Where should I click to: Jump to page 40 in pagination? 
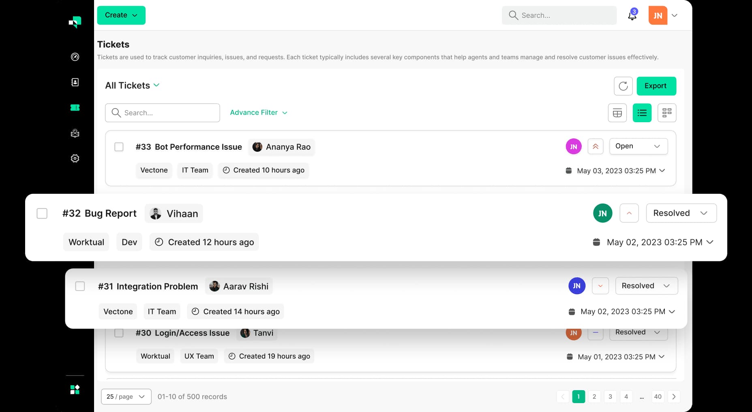click(658, 397)
